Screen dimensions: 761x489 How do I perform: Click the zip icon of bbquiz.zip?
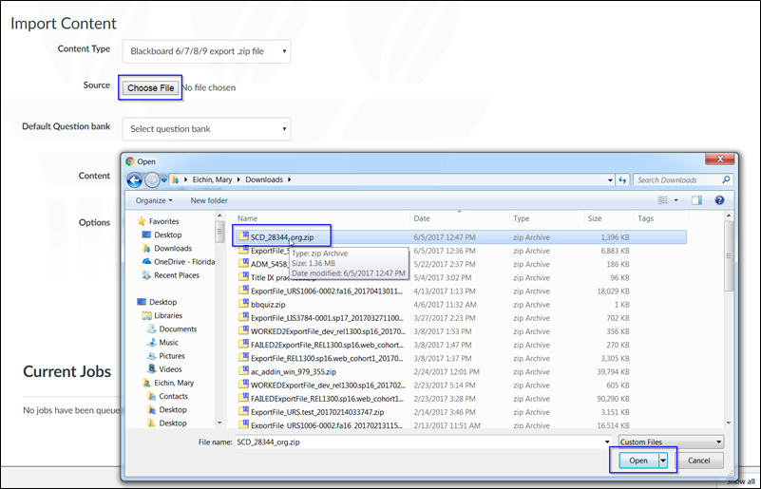(243, 304)
